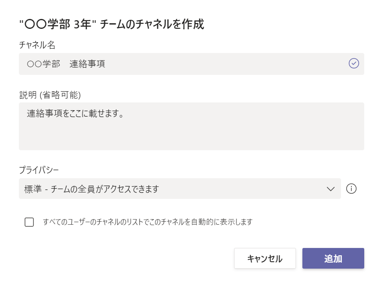384x288 pixels.
Task: Open the プライバシー dropdown showing 標準
Action: [x=180, y=189]
